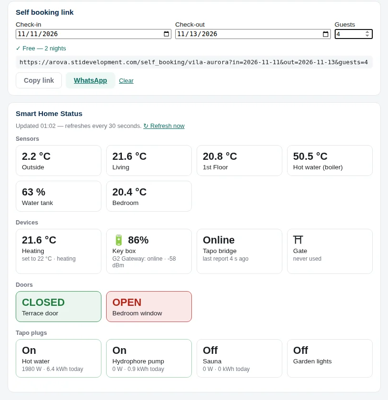Open the Check-out calendar picker icon

tap(326, 34)
